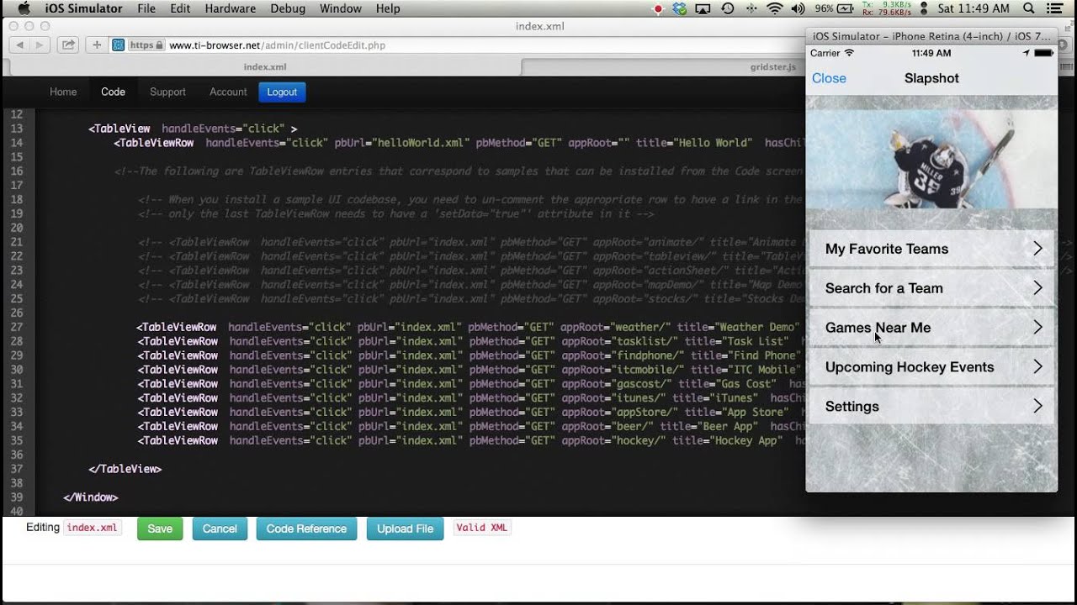Screen dimensions: 1077x605
Task: Open the File menu
Action: point(146,8)
